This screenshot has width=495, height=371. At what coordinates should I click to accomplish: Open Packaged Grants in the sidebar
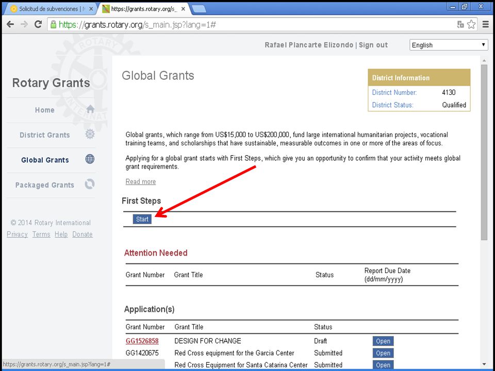[x=44, y=185]
